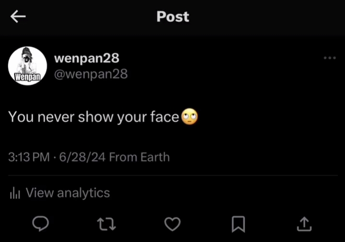The image size is (345, 242).
Task: Share the post via upload arrow icon
Action: tap(305, 223)
